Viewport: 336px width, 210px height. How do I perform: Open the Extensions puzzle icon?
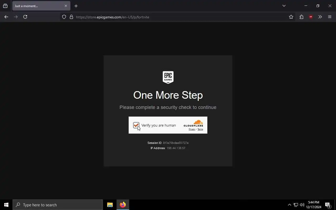coord(301,17)
